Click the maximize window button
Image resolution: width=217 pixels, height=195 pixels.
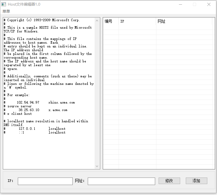pos(195,4)
